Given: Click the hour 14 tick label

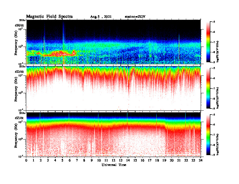Looking at the screenshot, I should (128, 161).
